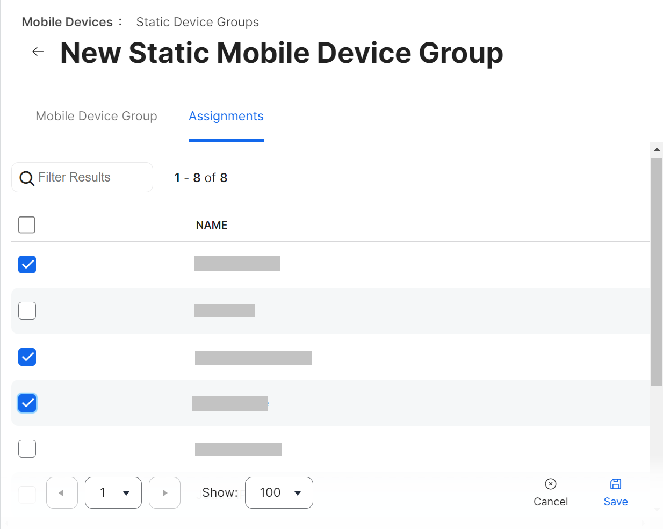Click the vertical scrollbar thumb

(x=657, y=271)
